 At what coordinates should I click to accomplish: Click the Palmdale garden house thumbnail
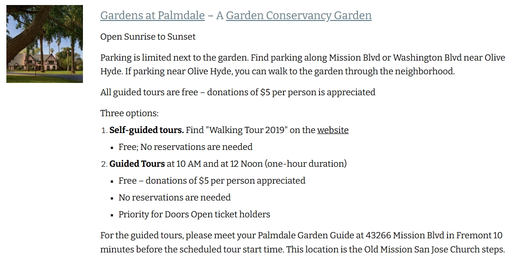(45, 44)
